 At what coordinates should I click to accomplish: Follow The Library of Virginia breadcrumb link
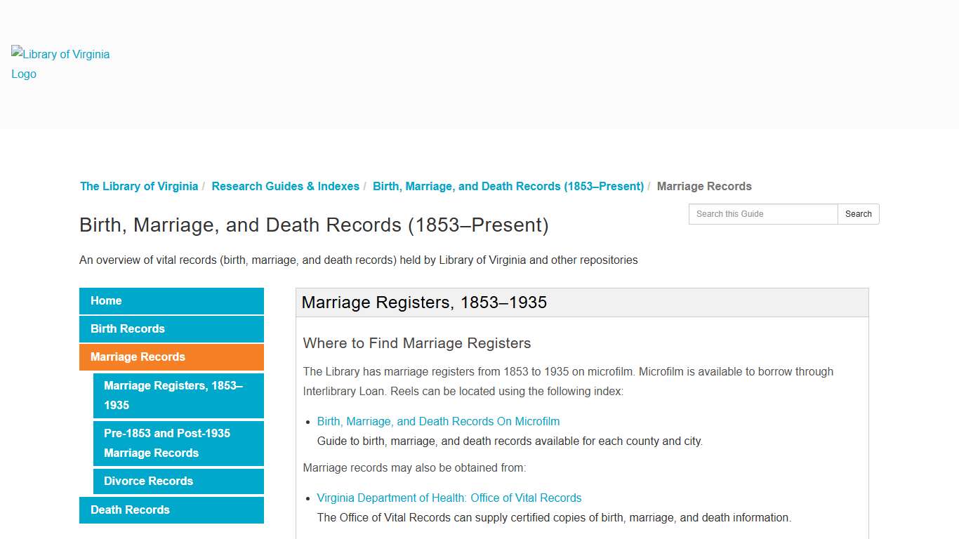(x=139, y=186)
